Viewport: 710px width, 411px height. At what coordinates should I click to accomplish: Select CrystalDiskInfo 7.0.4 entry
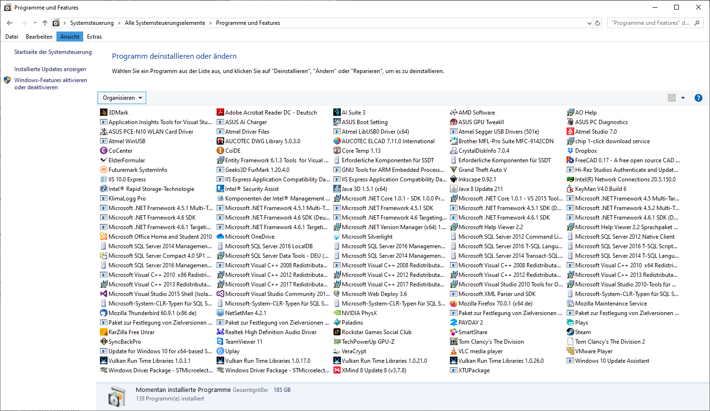tap(480, 151)
